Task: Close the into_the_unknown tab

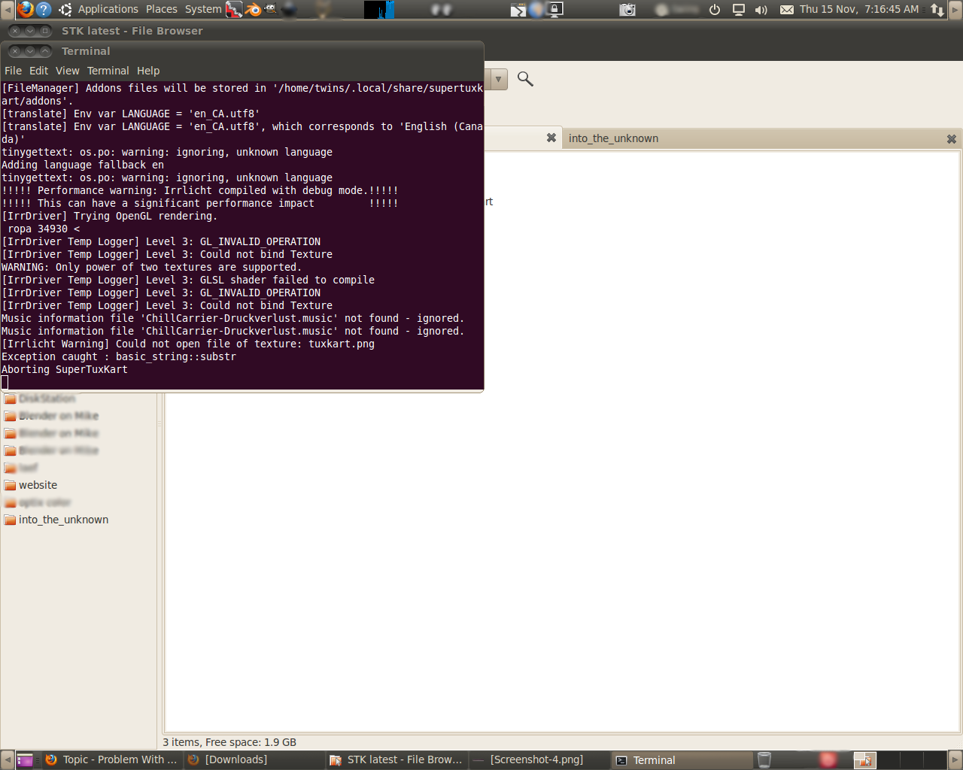Action: (x=951, y=138)
